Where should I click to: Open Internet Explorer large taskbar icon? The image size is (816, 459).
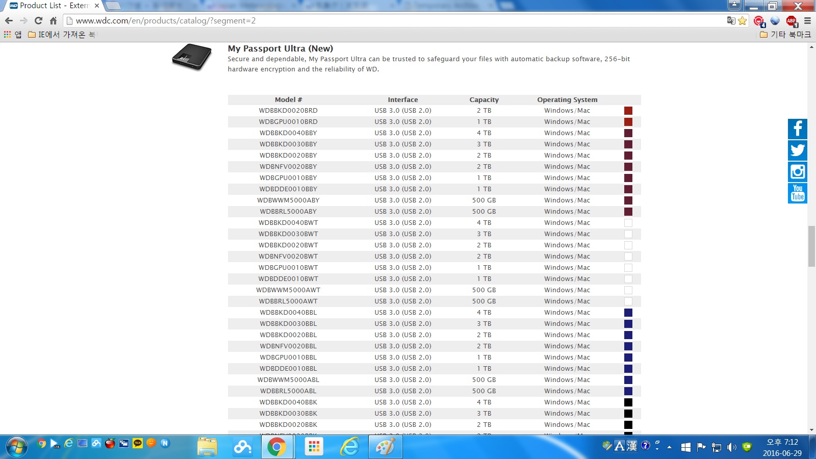point(350,447)
